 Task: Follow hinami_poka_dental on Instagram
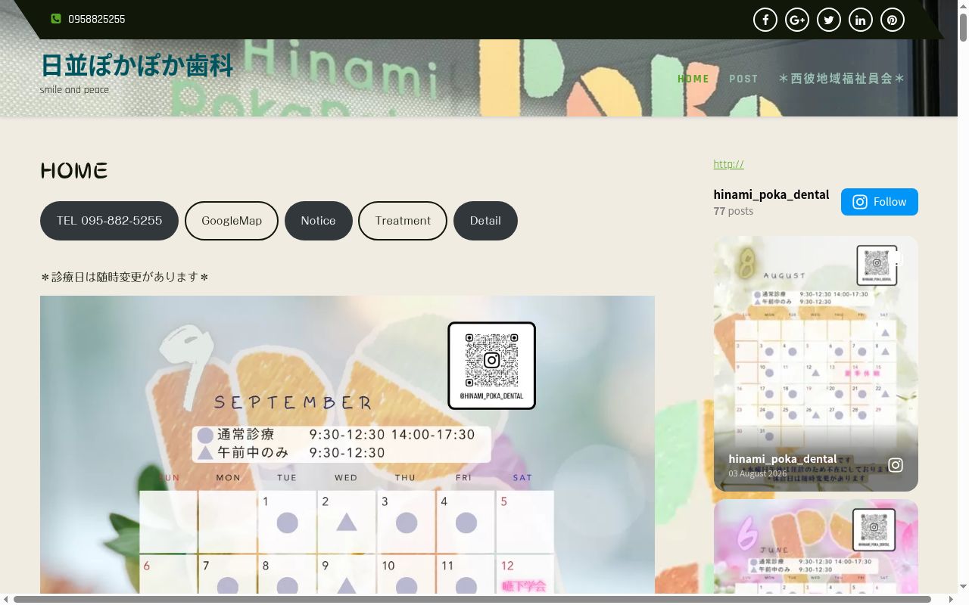(x=880, y=202)
